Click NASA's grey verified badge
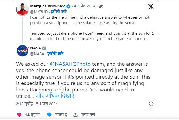This screenshot has width=179, height=120. click(44, 48)
